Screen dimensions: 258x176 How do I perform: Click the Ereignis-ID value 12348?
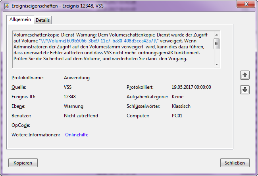coord(69,97)
